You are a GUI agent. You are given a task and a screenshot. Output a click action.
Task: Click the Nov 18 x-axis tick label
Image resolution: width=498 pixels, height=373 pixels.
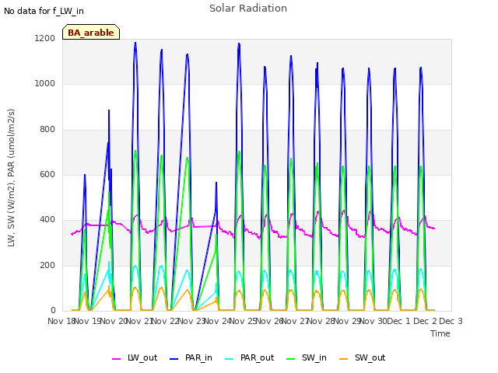(x=61, y=321)
